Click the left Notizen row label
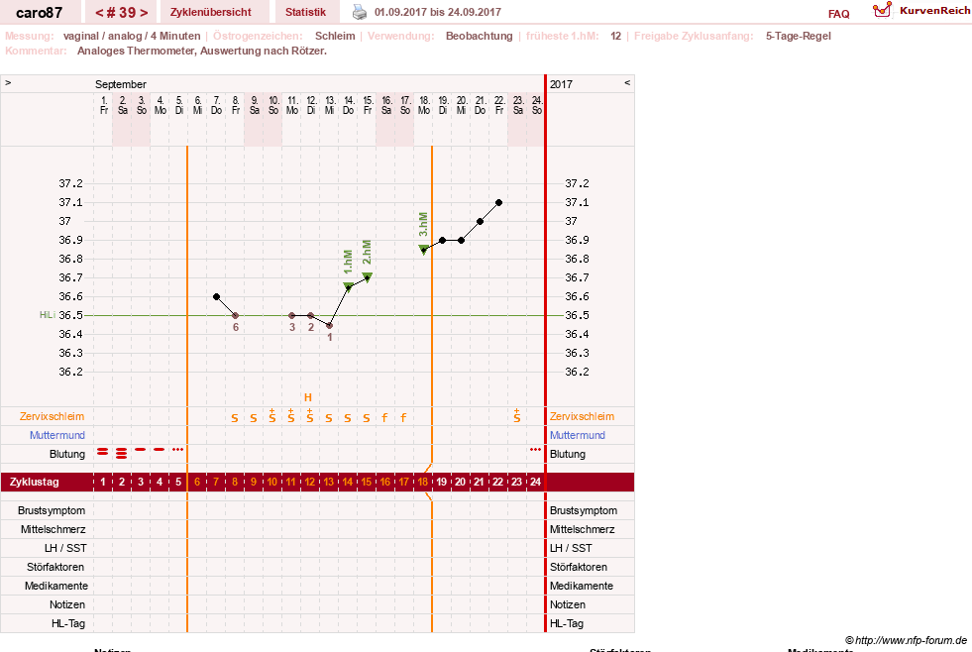This screenshot has height=652, width=972. 67,604
